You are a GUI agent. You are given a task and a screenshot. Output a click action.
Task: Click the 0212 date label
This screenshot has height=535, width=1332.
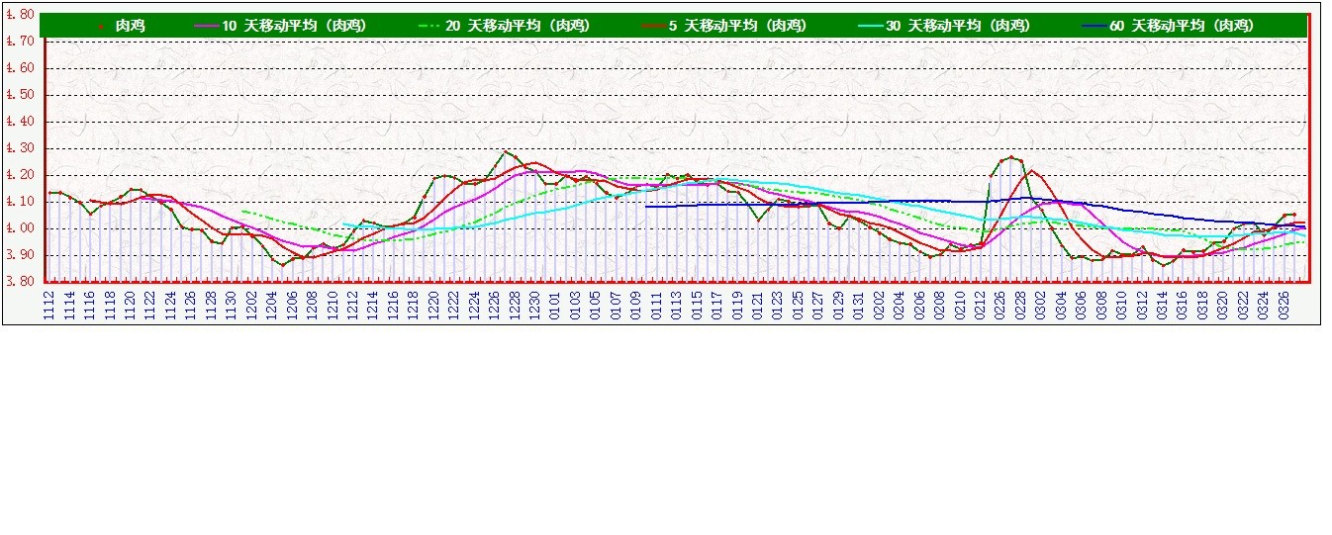(980, 304)
